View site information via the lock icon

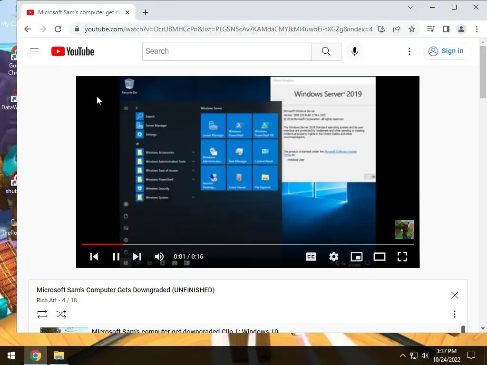pos(77,29)
